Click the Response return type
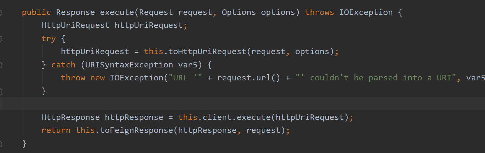The width and height of the screenshot is (485, 153). click(x=76, y=13)
